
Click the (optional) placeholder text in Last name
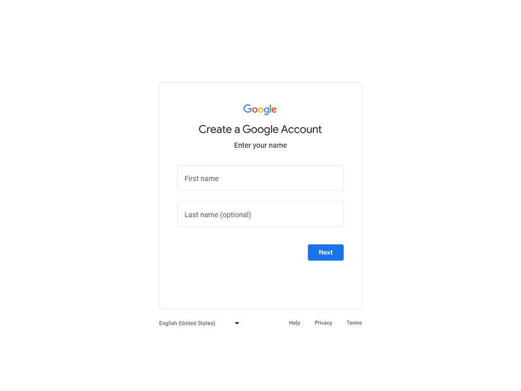236,215
